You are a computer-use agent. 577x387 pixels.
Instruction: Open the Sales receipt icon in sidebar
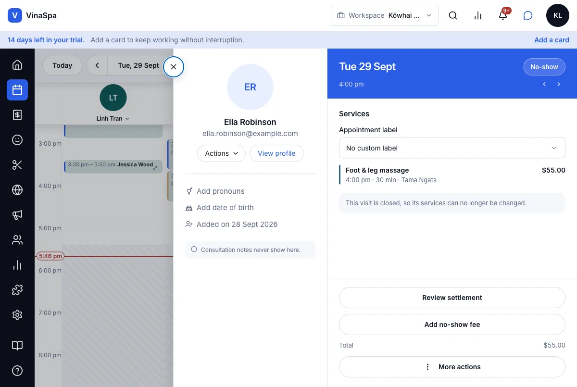17,115
